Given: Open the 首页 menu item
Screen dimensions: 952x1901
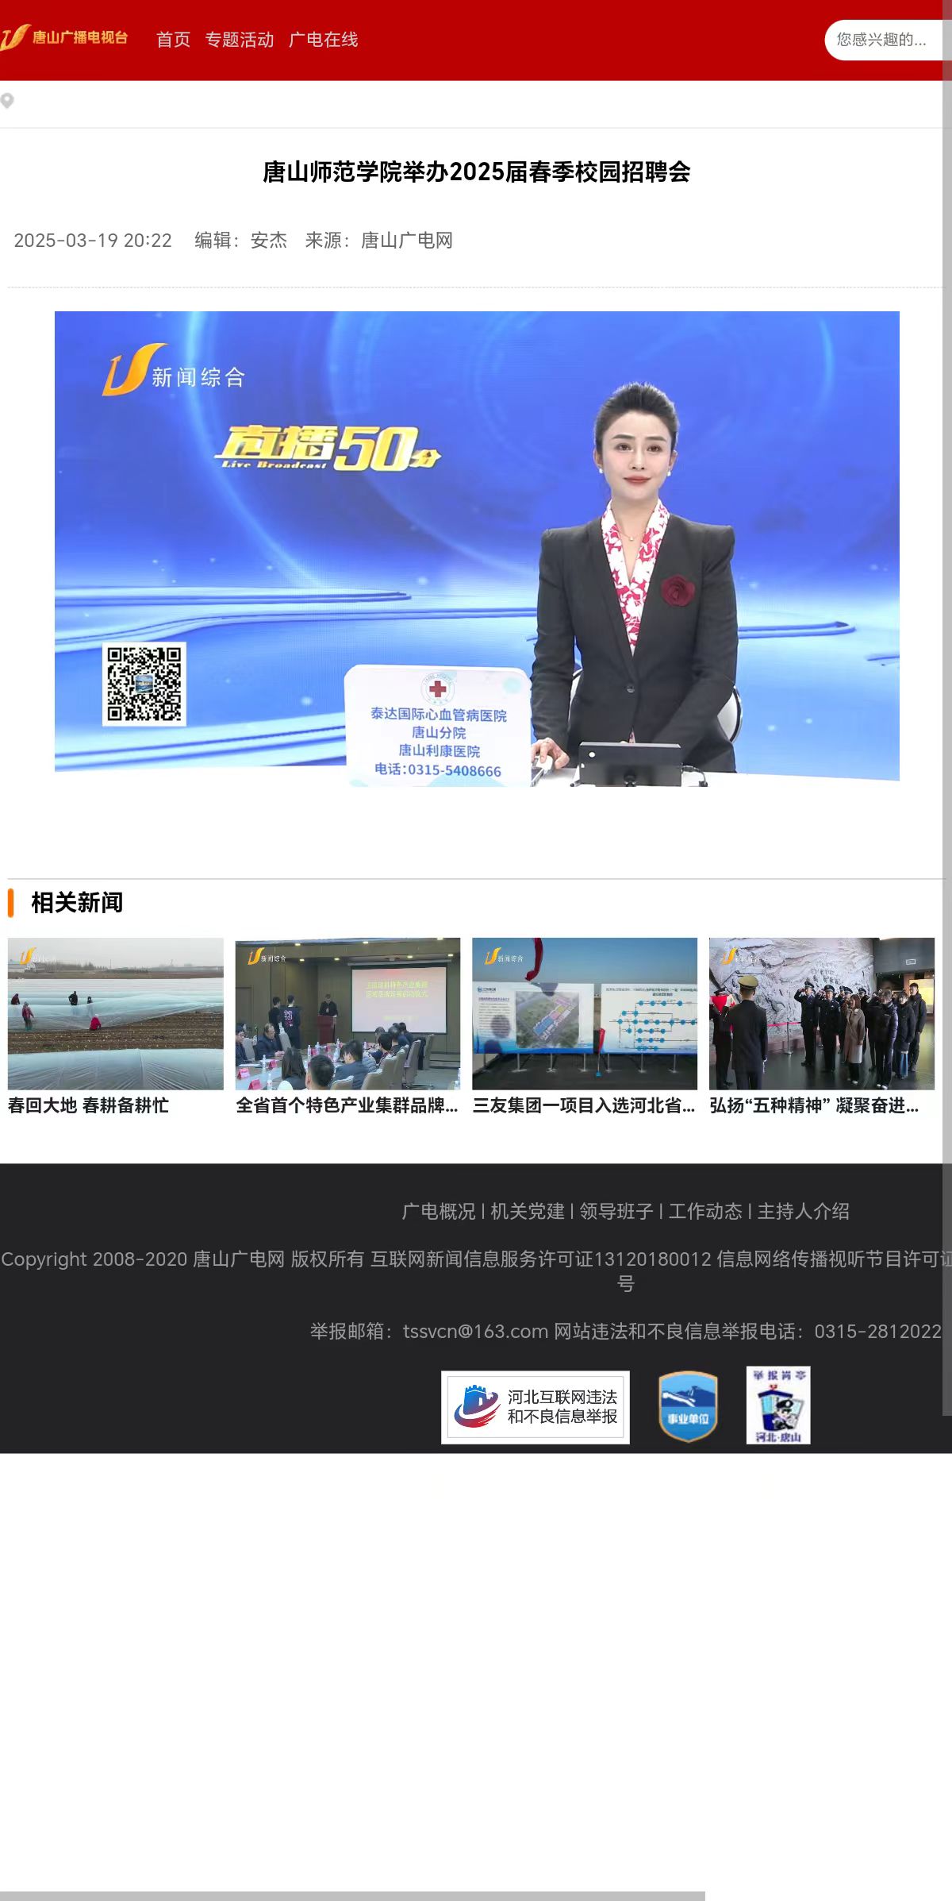Looking at the screenshot, I should click(x=173, y=40).
